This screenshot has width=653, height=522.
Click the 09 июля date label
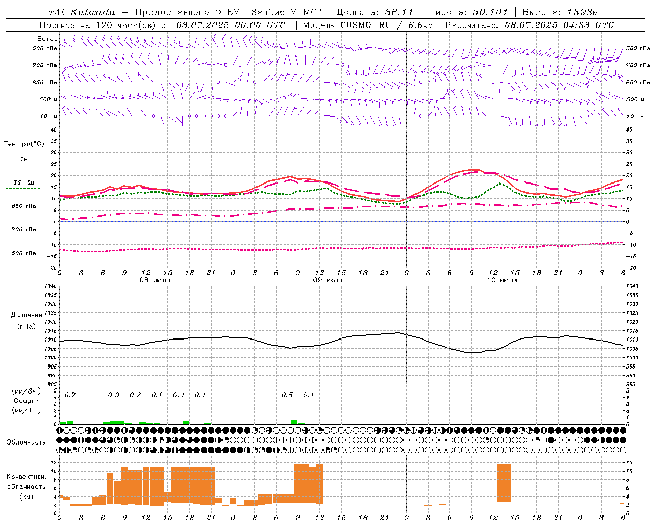[329, 280]
